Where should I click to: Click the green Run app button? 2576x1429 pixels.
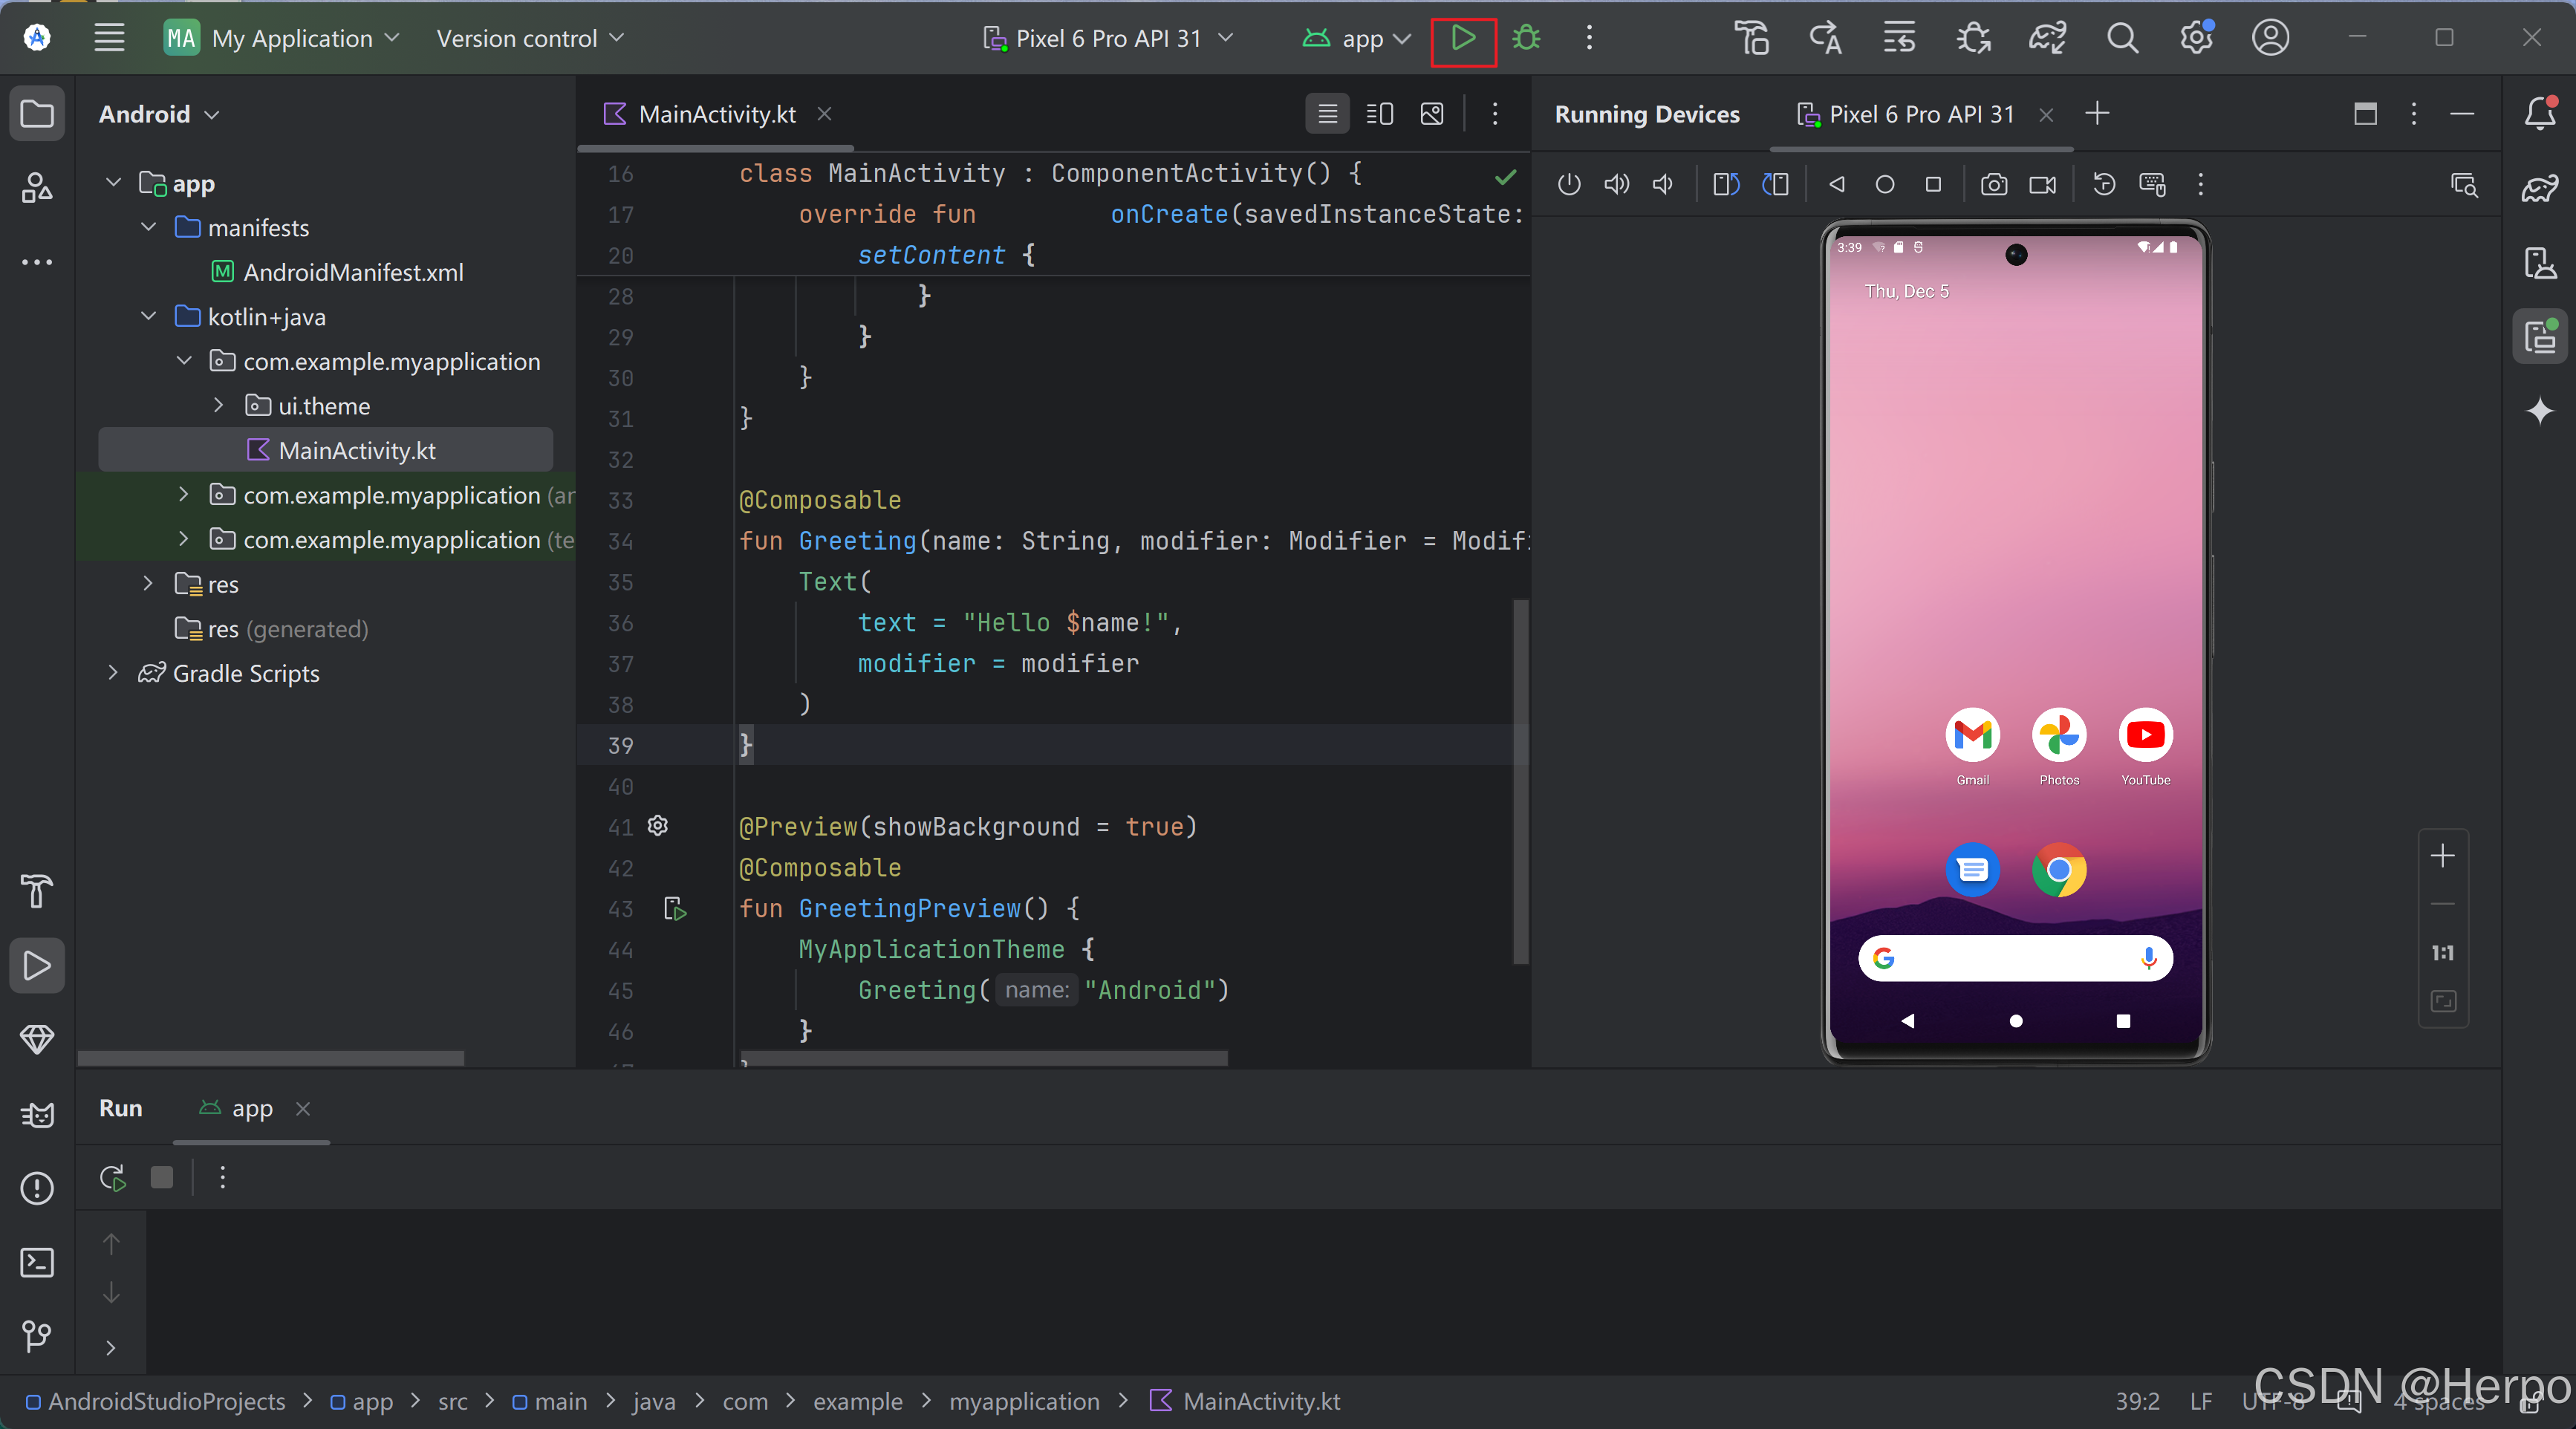tap(1463, 39)
